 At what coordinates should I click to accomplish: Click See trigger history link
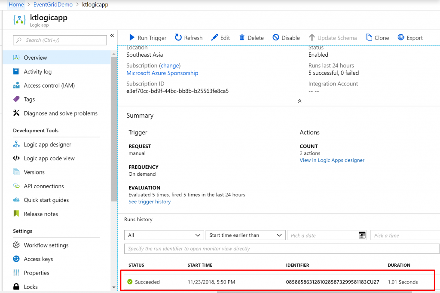[150, 201]
